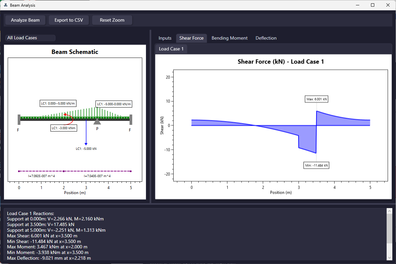The image size is (396, 264).
Task: Switch to the Inputs tab
Action: pyautogui.click(x=165, y=38)
